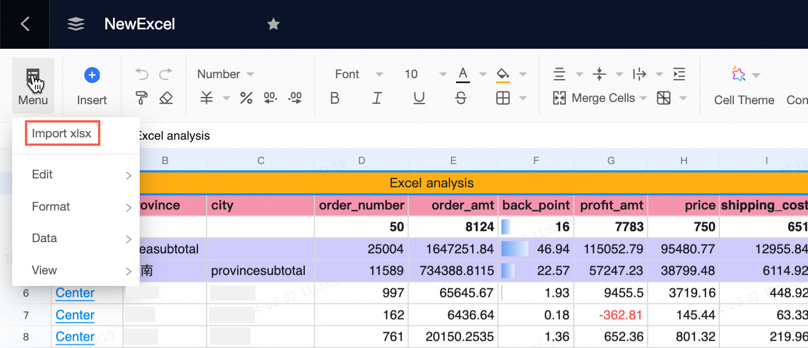Screen dimensions: 808x348
Task: Select the cell with value 1647251.84
Action: pos(453,249)
